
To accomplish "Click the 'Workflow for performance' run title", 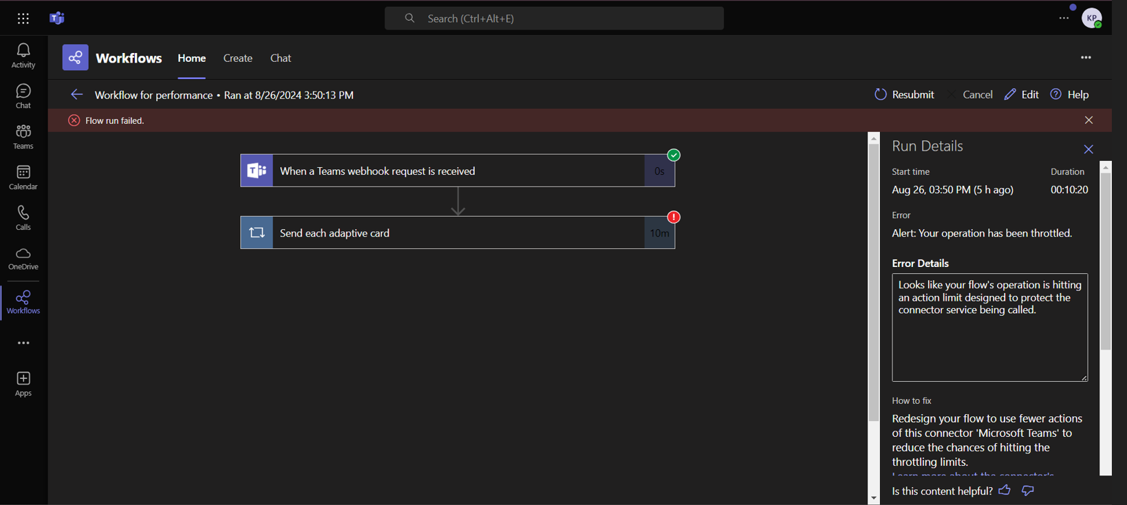I will point(153,95).
